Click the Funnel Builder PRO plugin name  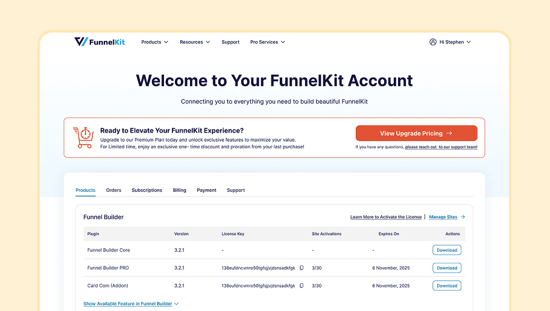coord(108,268)
